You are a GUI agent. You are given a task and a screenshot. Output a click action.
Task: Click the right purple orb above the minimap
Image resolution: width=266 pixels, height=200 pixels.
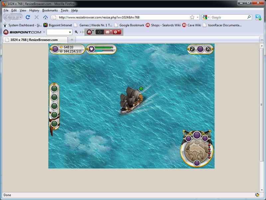pyautogui.click(x=205, y=138)
